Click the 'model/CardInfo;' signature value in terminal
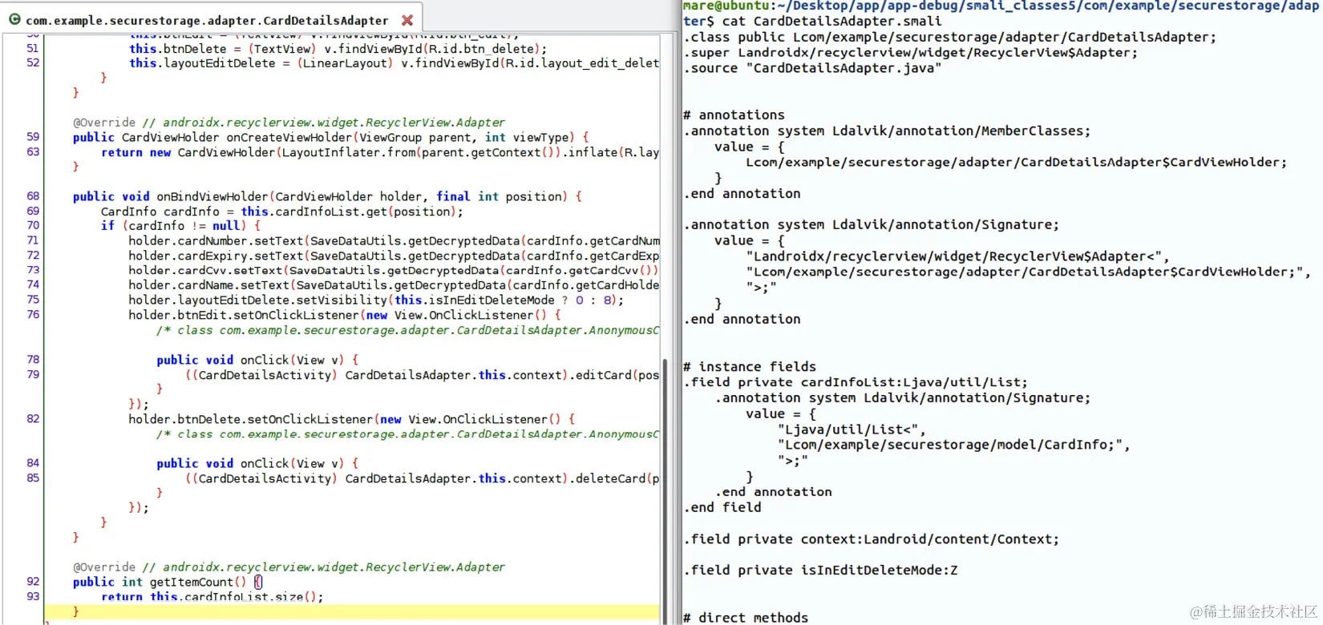This screenshot has width=1323, height=625. (954, 445)
